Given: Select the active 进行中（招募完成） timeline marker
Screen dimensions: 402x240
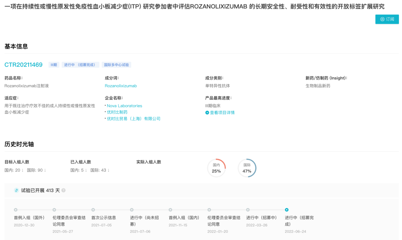Looking at the screenshot, I should (287, 210).
